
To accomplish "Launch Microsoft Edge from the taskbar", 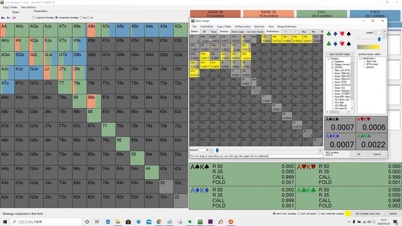I will pyautogui.click(x=107, y=222).
